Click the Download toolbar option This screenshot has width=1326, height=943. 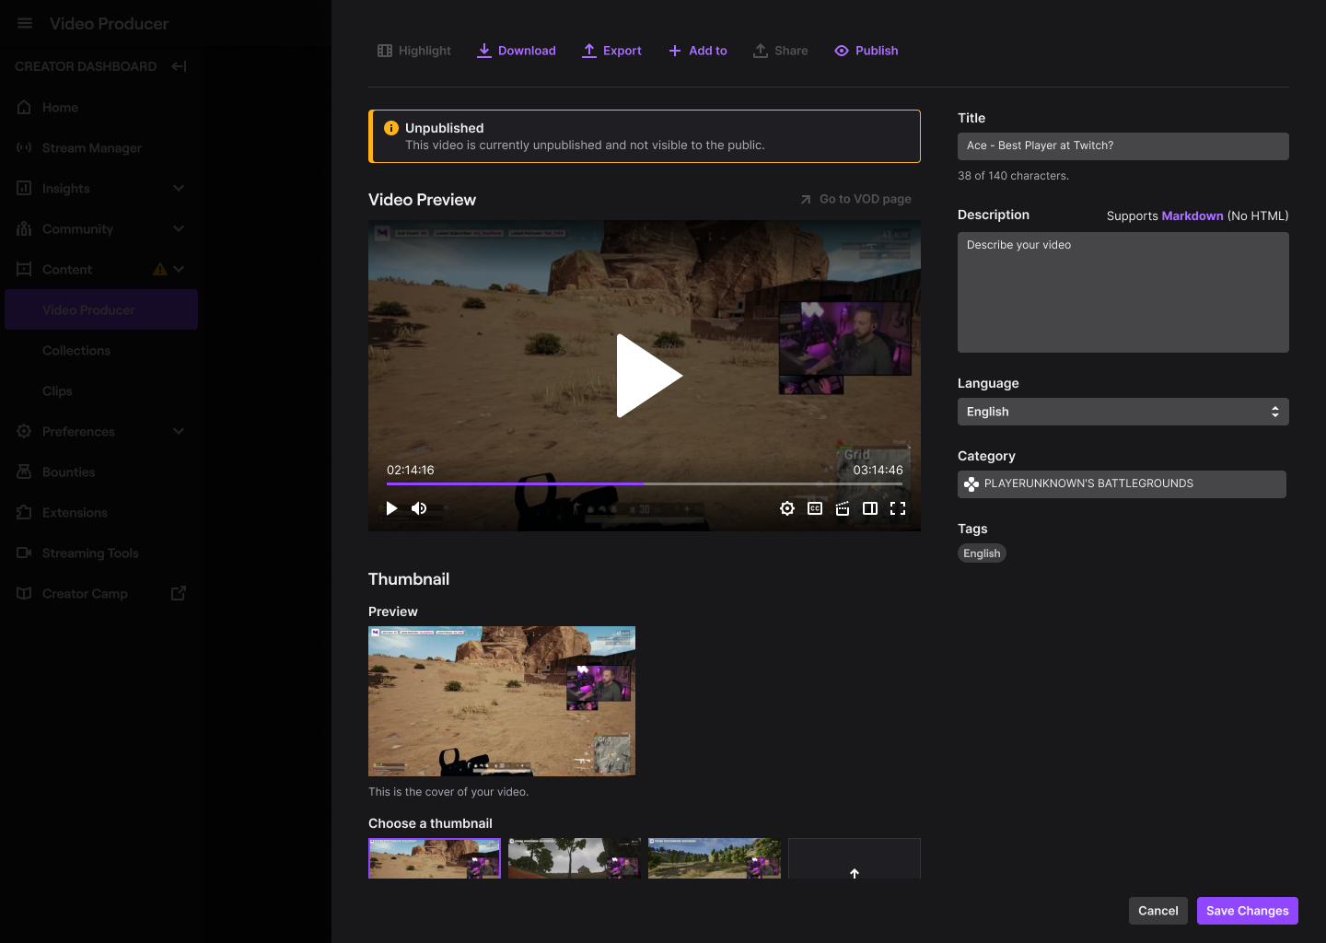517,51
